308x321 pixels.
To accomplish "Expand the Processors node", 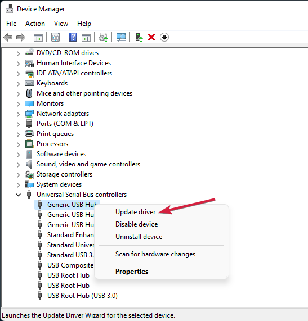I will tap(18, 144).
